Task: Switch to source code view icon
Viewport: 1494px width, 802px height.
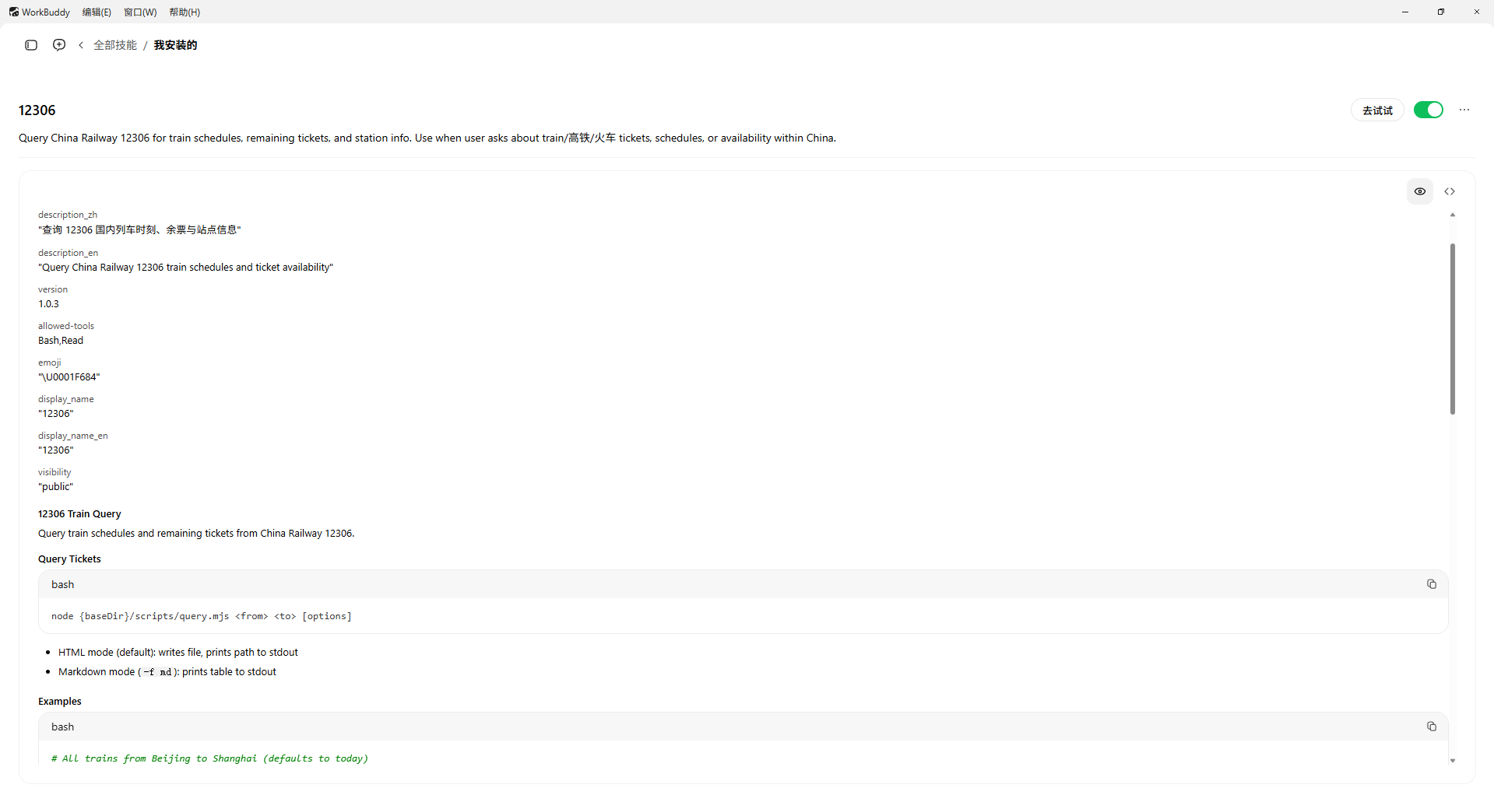Action: 1450,191
